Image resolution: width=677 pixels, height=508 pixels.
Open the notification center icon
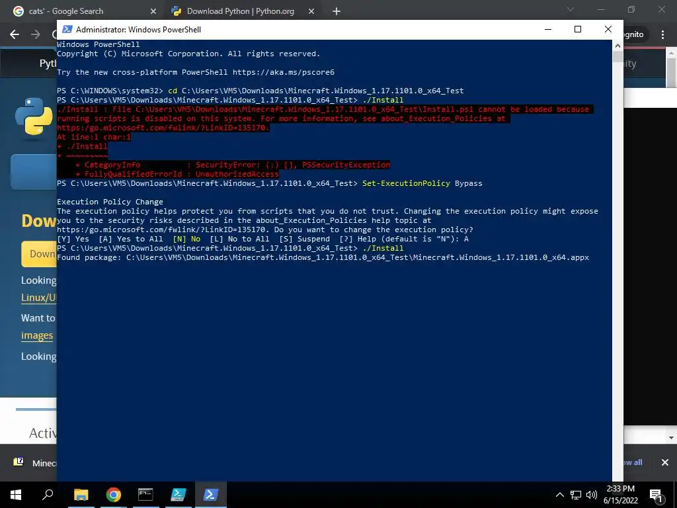[657, 495]
